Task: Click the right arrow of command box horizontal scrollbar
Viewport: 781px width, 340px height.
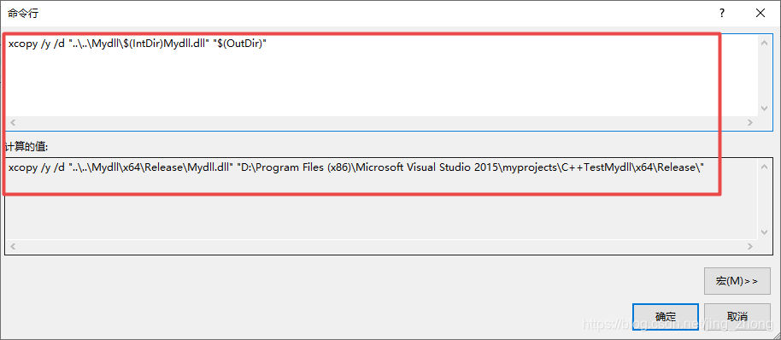Action: pyautogui.click(x=750, y=122)
